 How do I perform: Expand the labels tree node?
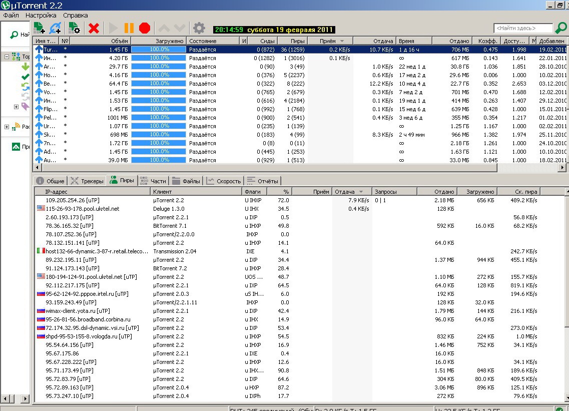16,107
